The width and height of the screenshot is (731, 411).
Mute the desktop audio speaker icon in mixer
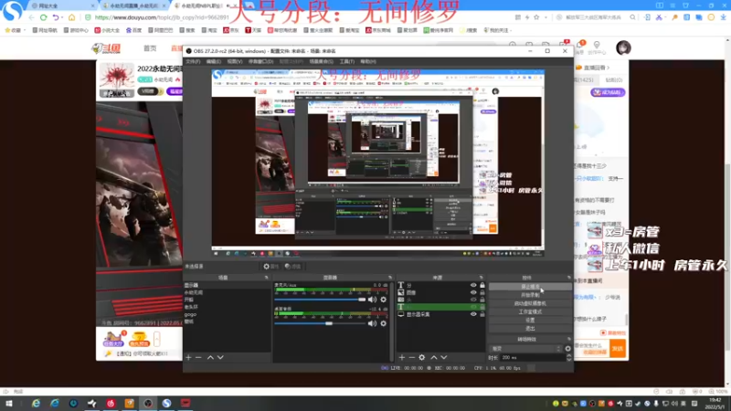coord(372,323)
